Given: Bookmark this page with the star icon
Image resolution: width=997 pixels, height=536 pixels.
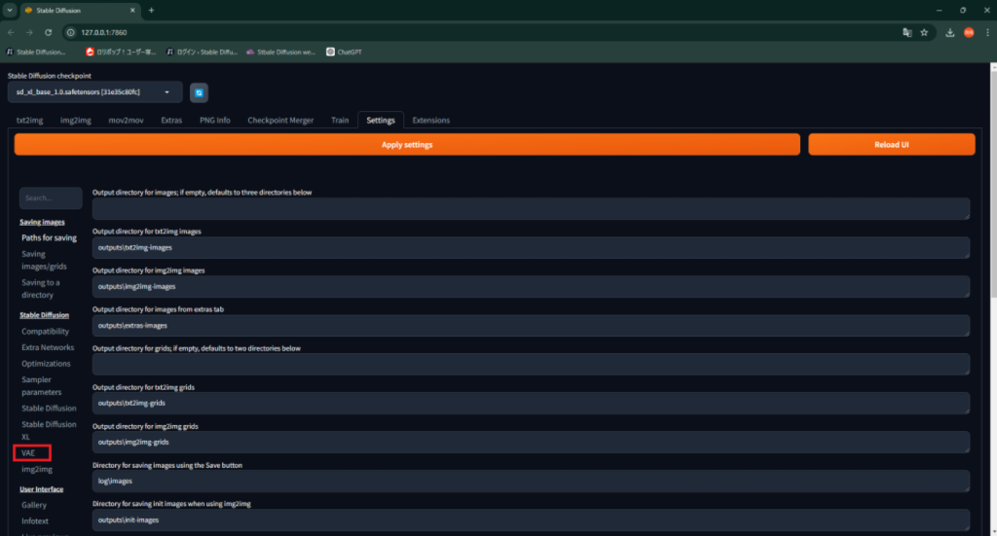Looking at the screenshot, I should pos(924,32).
